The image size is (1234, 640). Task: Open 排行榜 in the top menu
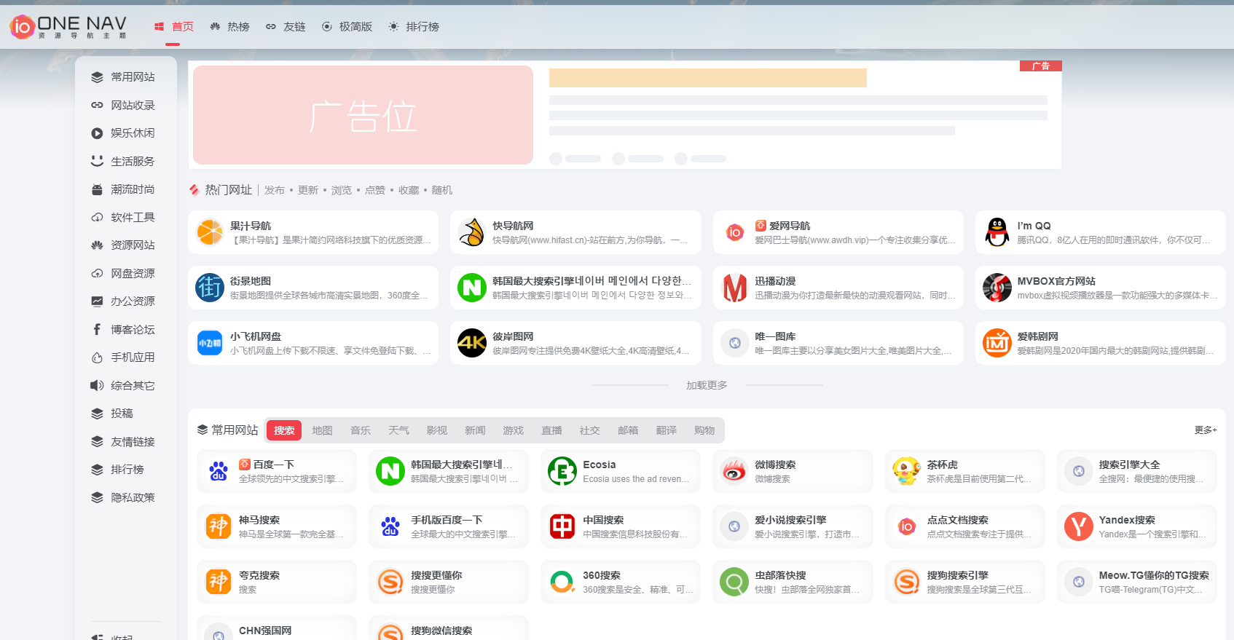(x=414, y=27)
